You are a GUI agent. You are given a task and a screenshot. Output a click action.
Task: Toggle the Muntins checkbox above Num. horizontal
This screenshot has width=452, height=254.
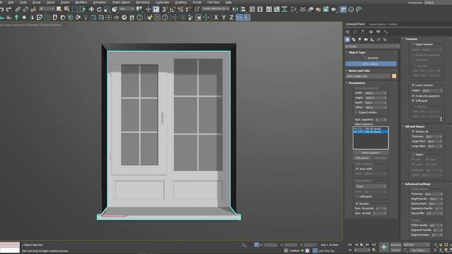(x=357, y=204)
